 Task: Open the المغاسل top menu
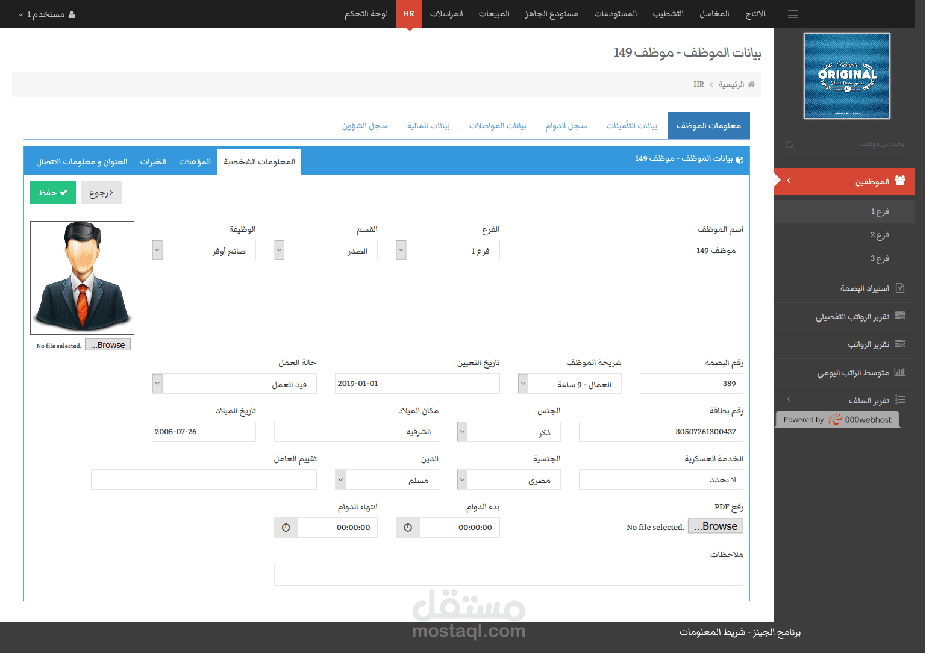click(714, 14)
